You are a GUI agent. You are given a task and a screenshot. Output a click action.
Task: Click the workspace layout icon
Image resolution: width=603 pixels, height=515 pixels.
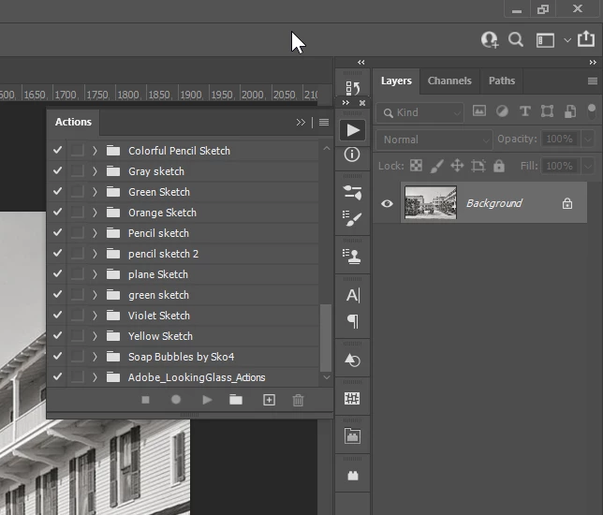545,40
